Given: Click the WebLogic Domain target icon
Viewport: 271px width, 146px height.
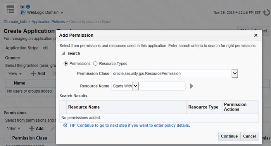Looking at the screenshot, I should (23, 13).
